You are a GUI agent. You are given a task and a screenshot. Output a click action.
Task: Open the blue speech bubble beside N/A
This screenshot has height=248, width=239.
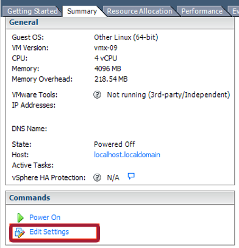(131, 176)
